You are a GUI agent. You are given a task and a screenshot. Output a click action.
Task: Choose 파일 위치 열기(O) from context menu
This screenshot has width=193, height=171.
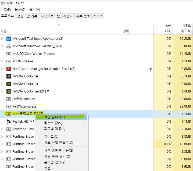[x=57, y=156]
